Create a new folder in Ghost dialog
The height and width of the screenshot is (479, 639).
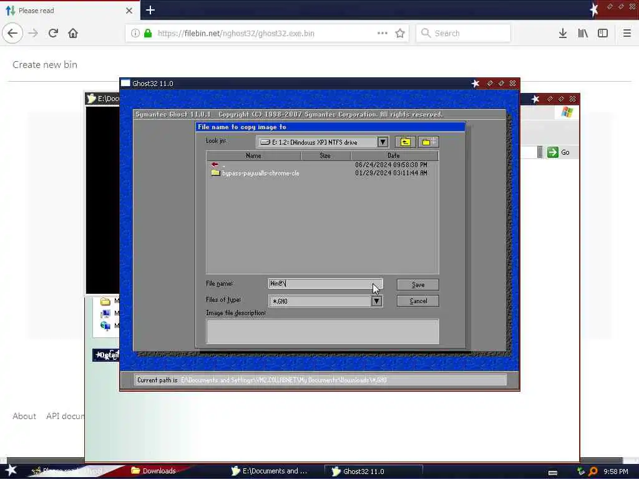tap(428, 142)
